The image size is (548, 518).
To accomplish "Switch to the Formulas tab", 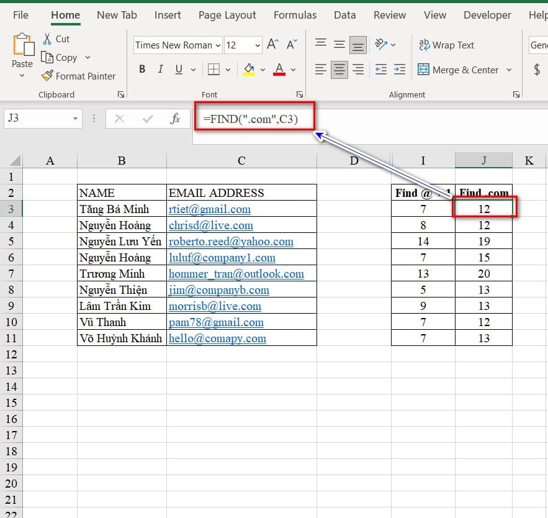I will click(x=295, y=15).
